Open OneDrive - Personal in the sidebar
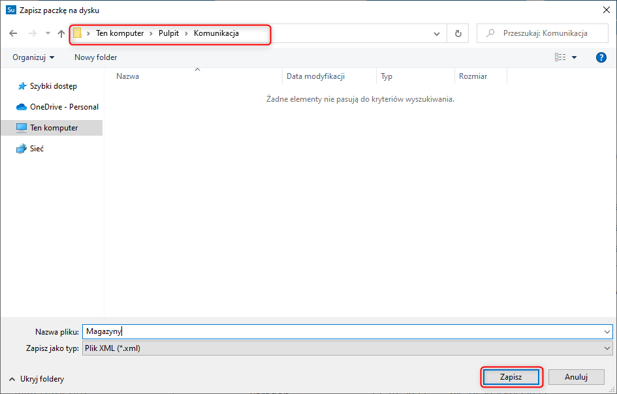 pos(52,107)
